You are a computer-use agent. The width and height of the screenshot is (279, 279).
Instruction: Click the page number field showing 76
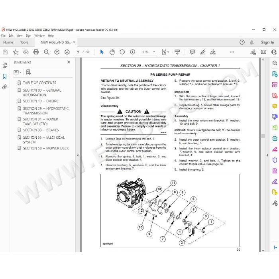[78, 52]
